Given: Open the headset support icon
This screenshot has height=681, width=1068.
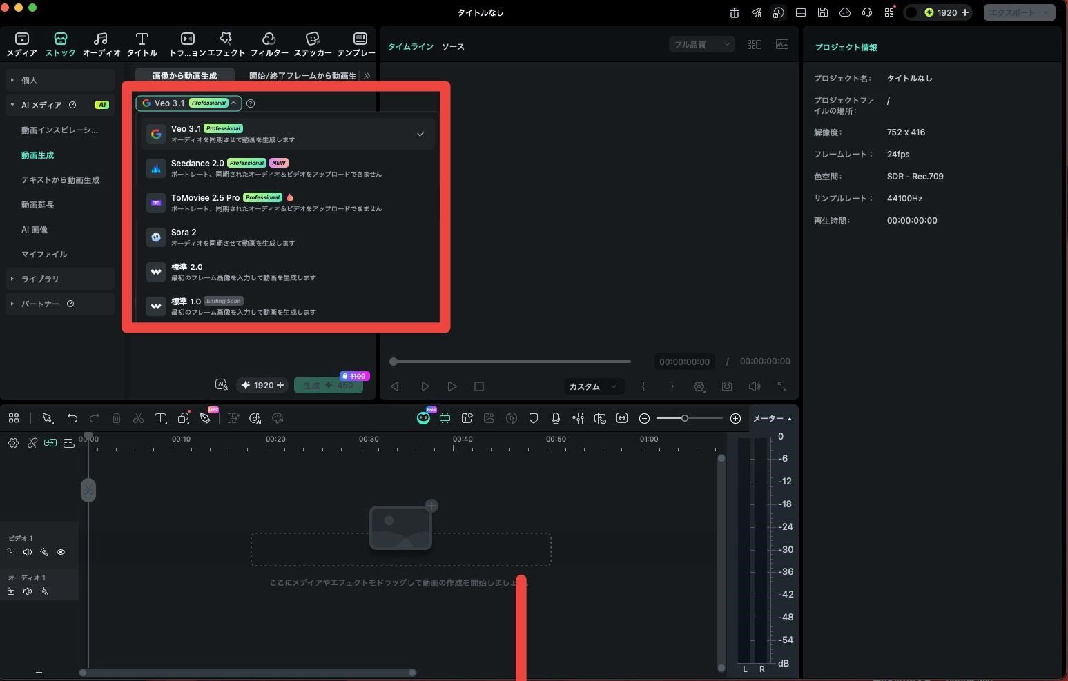Looking at the screenshot, I should 867,12.
